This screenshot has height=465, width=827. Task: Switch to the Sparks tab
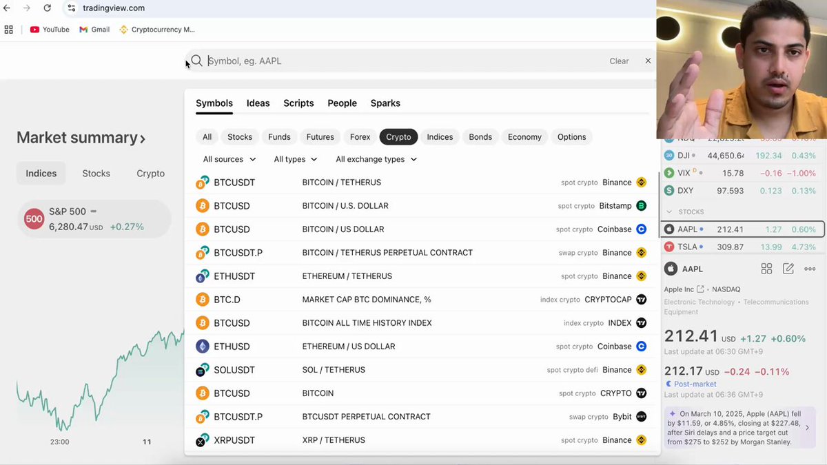coord(385,103)
